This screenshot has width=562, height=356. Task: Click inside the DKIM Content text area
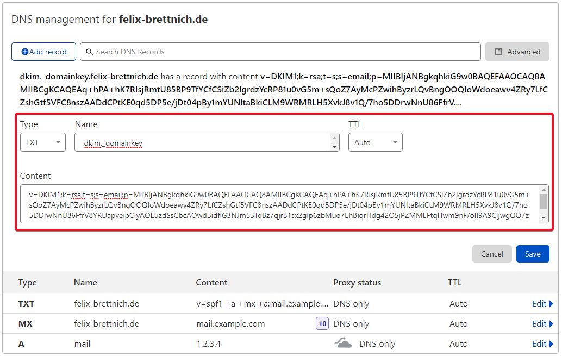(279, 204)
